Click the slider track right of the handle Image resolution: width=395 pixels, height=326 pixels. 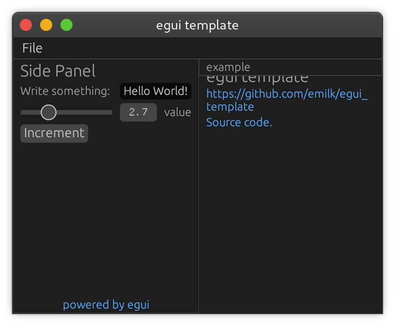pyautogui.click(x=88, y=112)
